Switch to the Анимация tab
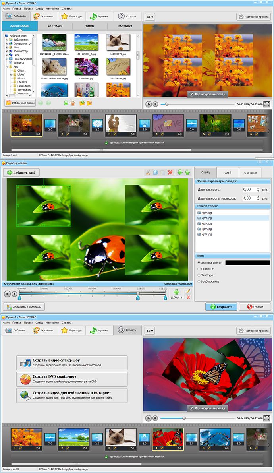The width and height of the screenshot is (274, 473). tap(250, 173)
